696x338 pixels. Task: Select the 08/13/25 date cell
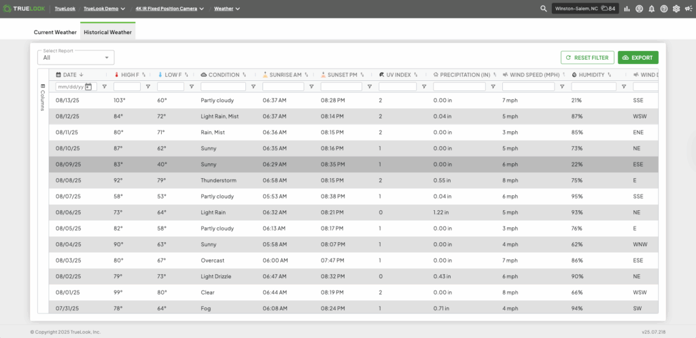coord(69,101)
